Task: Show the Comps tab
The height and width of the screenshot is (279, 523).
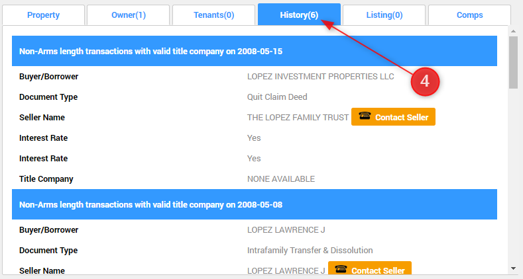Action: click(469, 15)
